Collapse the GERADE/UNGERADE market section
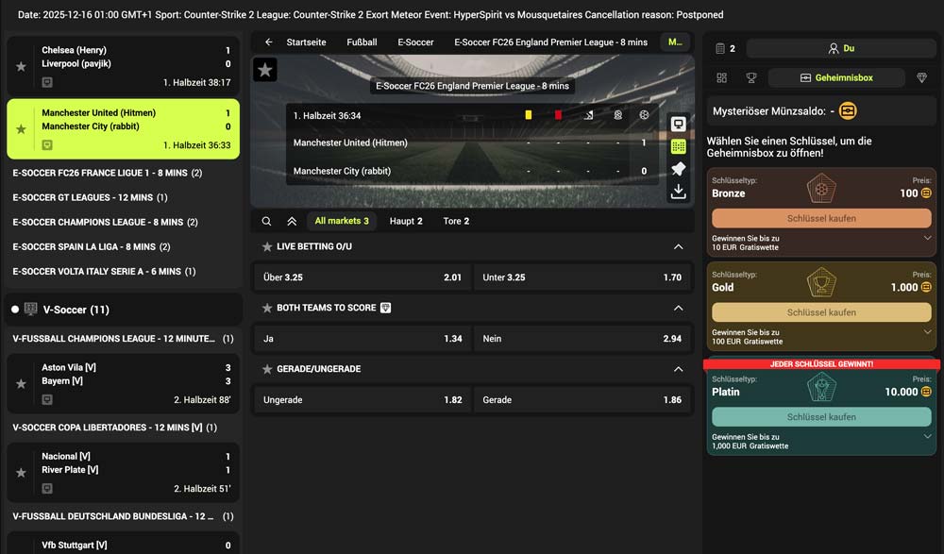The image size is (944, 554). click(678, 368)
